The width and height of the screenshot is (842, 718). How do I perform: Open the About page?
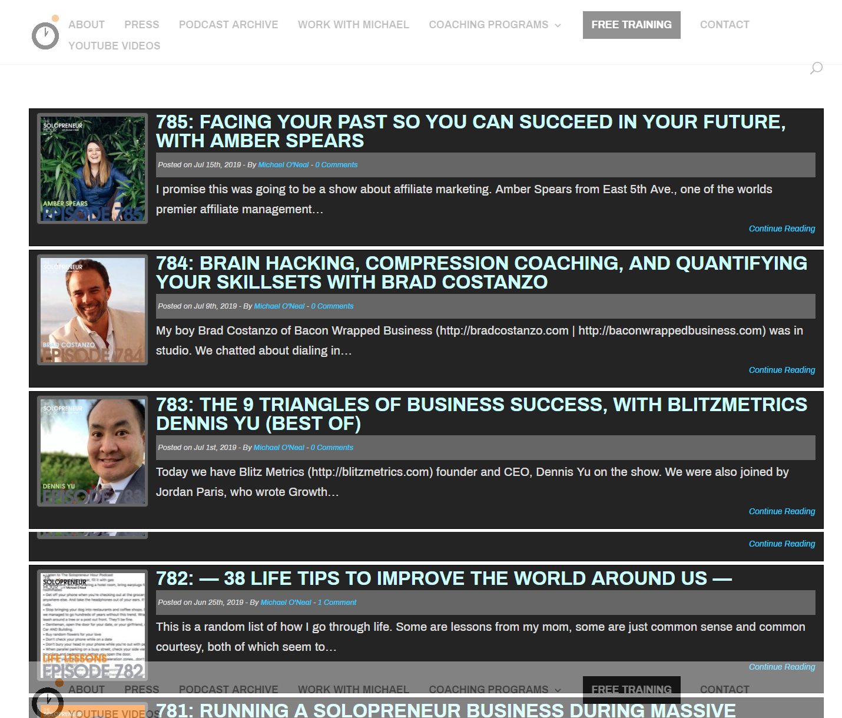coord(87,25)
